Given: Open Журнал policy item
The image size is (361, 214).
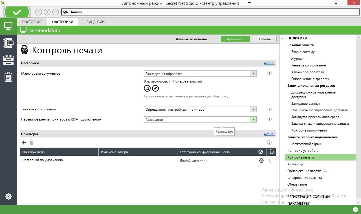Looking at the screenshot, I should (x=297, y=59).
